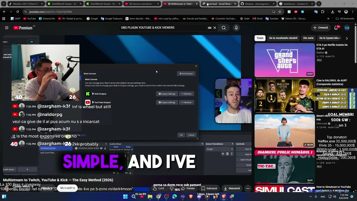This screenshot has height=201, width=357.
Task: Open a new browser tab
Action: click(x=319, y=4)
